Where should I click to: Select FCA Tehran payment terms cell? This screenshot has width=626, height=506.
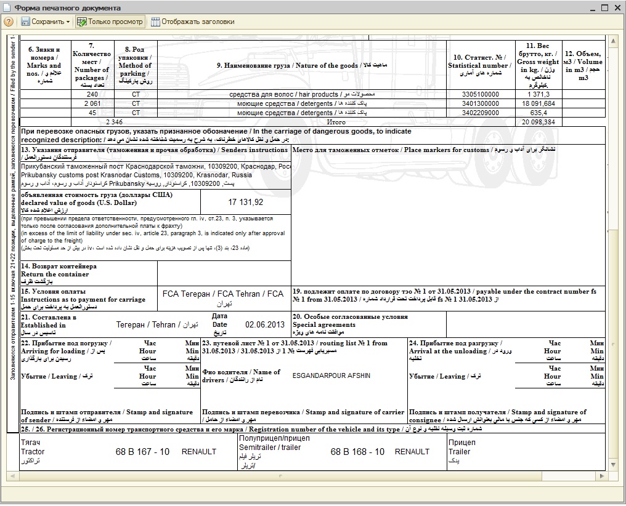click(x=224, y=299)
